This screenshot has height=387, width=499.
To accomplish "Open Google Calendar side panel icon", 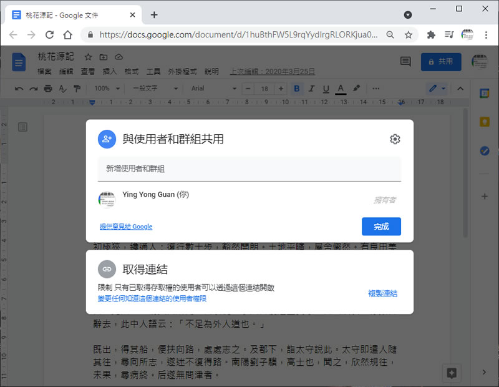I will coord(485,94).
